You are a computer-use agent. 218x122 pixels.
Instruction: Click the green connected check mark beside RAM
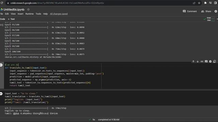(204, 19)
